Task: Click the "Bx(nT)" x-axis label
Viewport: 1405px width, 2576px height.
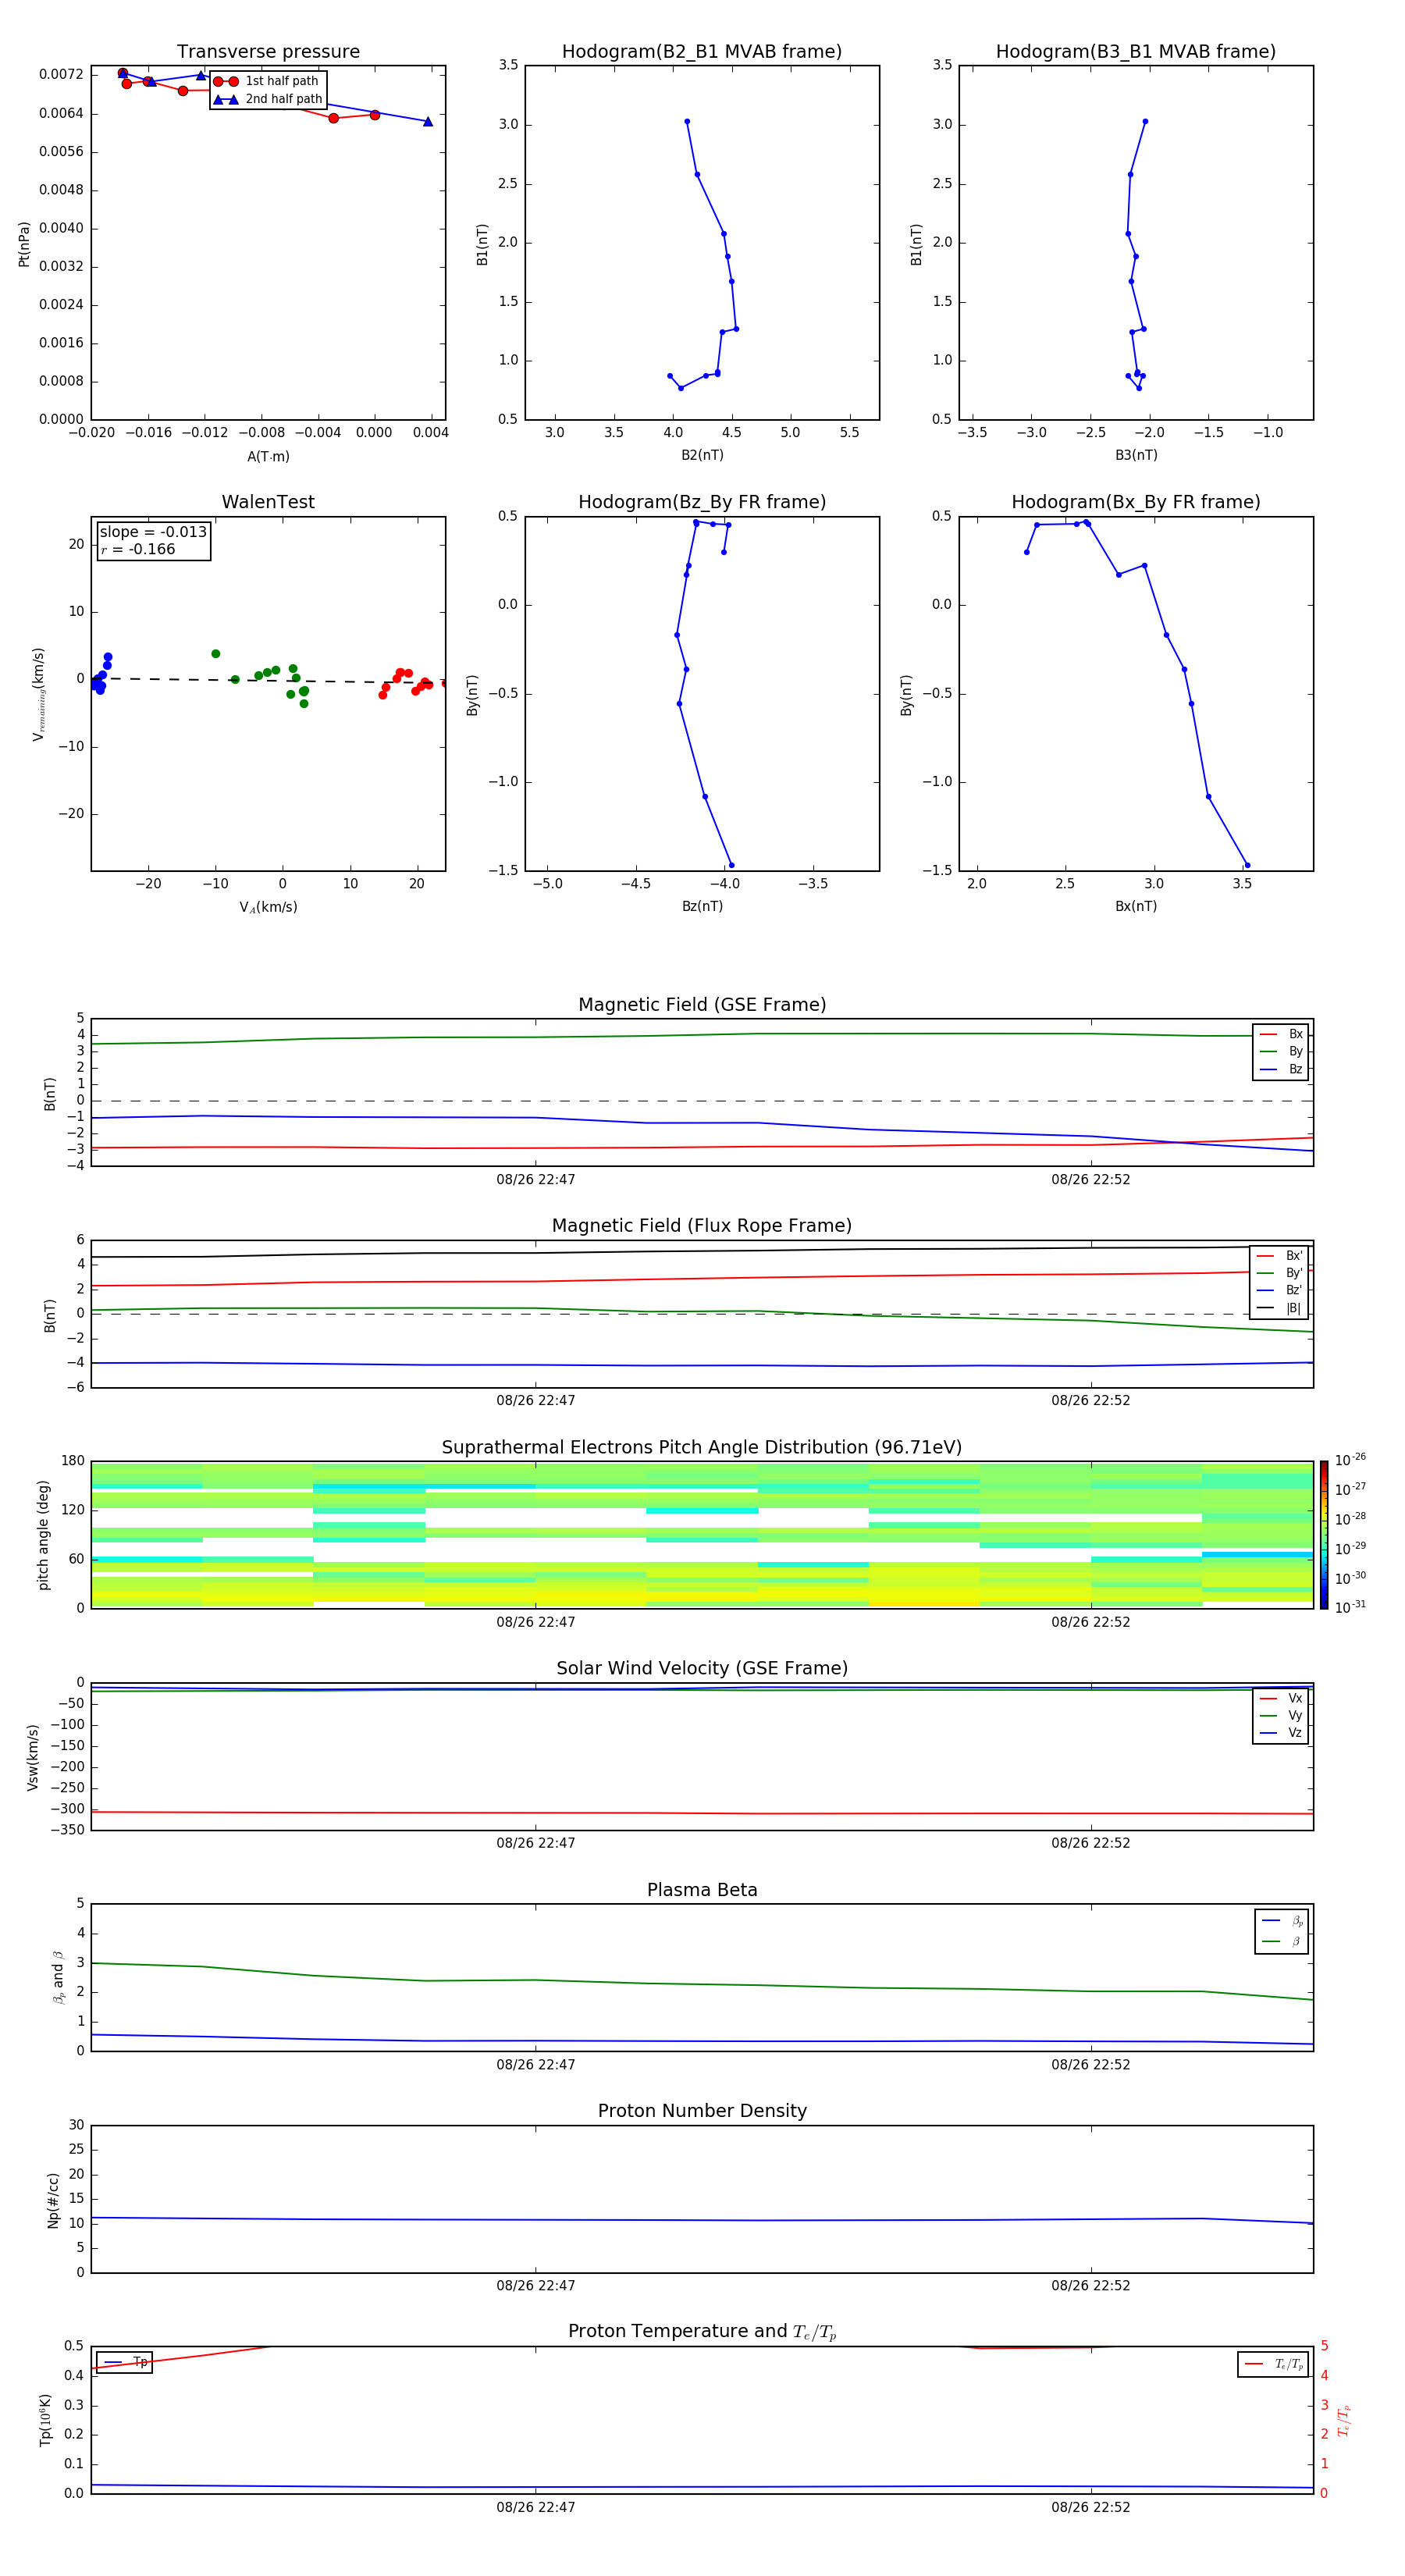Action: [x=1136, y=906]
